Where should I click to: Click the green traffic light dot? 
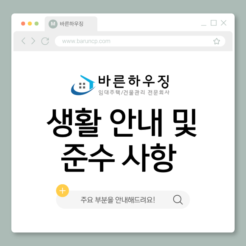pyautogui.click(x=37, y=23)
